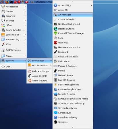
Task: Expand the Internet submenu arrow
Action: click(25, 21)
